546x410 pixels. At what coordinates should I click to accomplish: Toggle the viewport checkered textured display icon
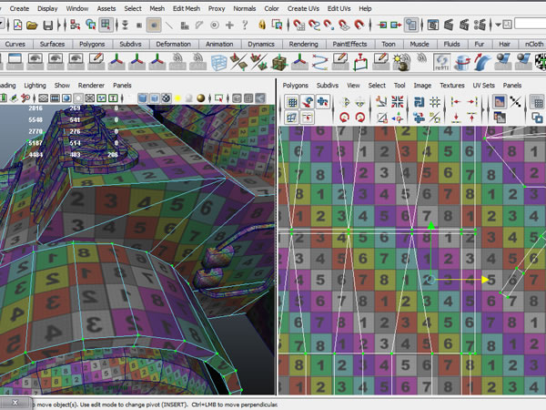click(x=167, y=98)
